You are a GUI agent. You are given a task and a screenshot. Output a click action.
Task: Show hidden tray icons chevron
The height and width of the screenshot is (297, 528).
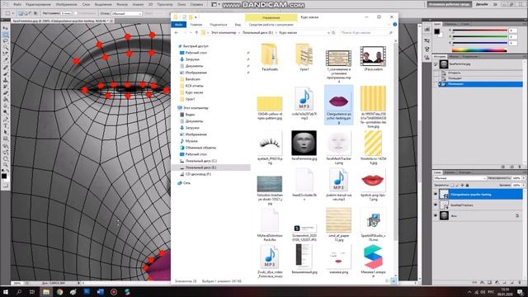tap(469, 292)
